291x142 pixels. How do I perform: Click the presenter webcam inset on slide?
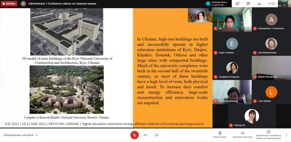[200, 15]
